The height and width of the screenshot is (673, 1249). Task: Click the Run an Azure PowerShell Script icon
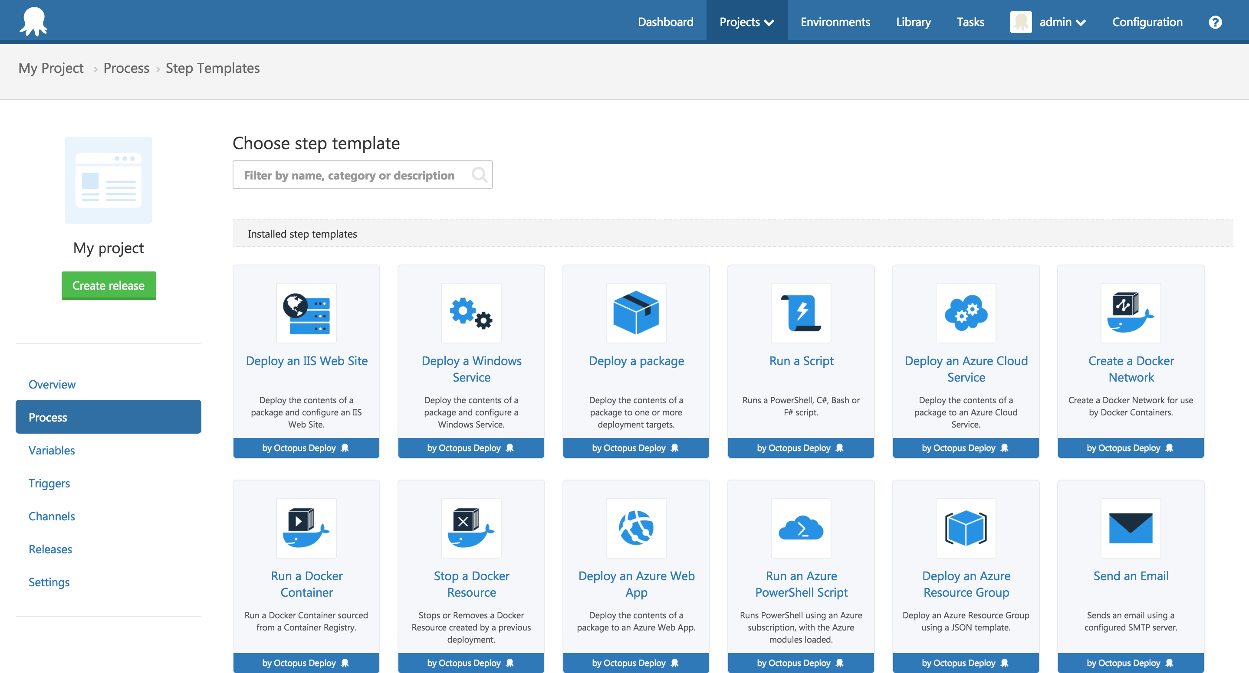pyautogui.click(x=801, y=528)
